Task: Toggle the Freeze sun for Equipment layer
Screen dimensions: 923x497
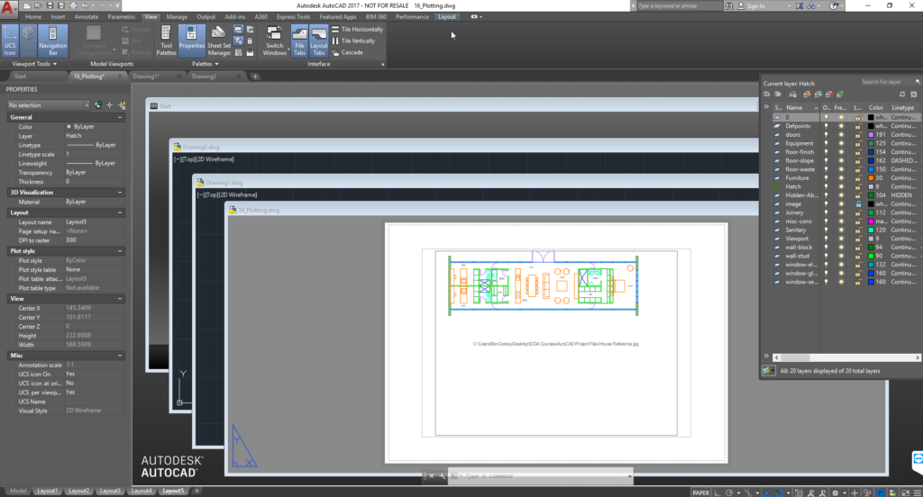Action: pos(841,143)
